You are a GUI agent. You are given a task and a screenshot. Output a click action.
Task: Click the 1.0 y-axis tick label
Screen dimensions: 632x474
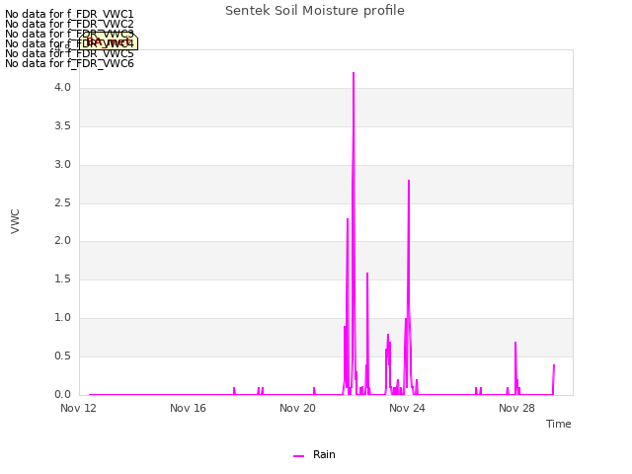click(x=63, y=318)
